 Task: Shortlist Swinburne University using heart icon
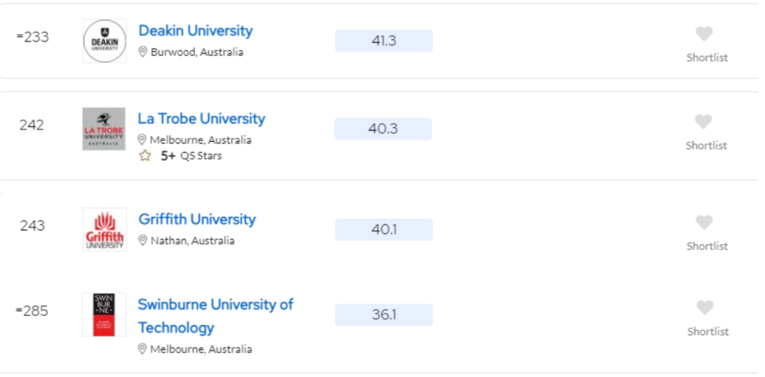(x=704, y=308)
